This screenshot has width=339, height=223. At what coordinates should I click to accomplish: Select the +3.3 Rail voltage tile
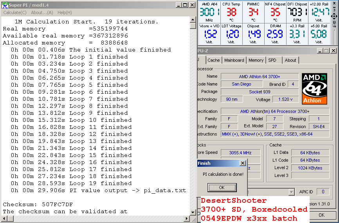(x=297, y=34)
